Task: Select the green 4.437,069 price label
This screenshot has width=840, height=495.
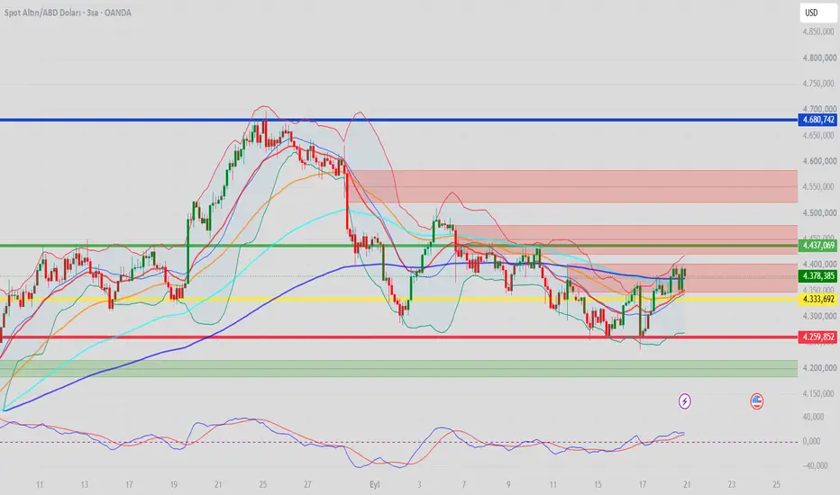Action: coord(817,245)
